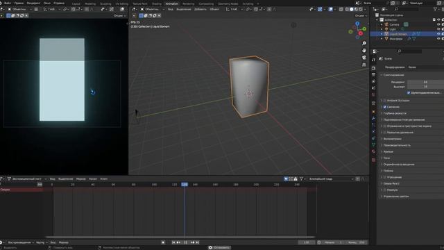This screenshot has height=250, width=444.
Task: Jump to the next keyframe
Action: (192, 242)
